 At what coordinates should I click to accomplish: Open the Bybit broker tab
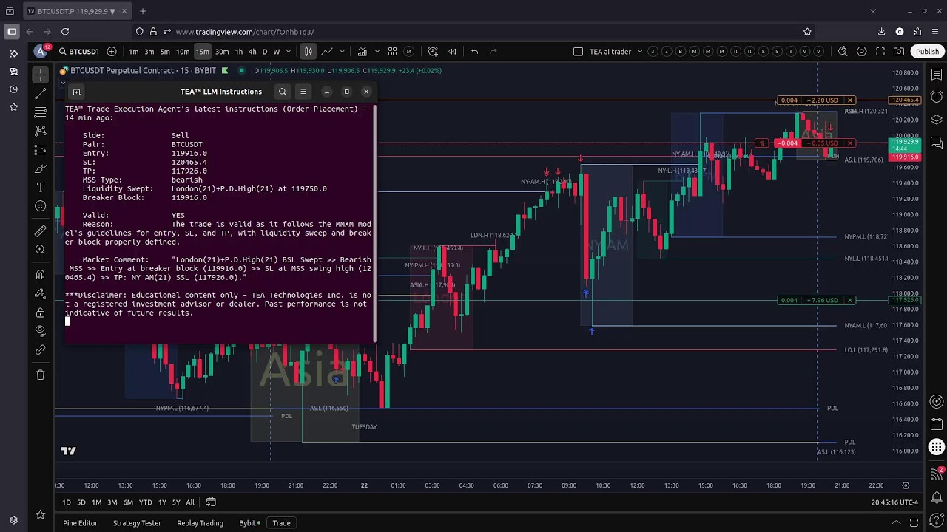click(249, 523)
